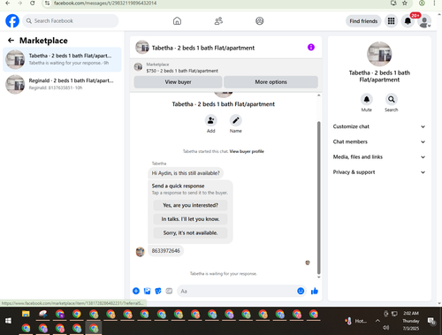Attach a photo with the image icon
The height and width of the screenshot is (335, 442).
click(x=147, y=291)
